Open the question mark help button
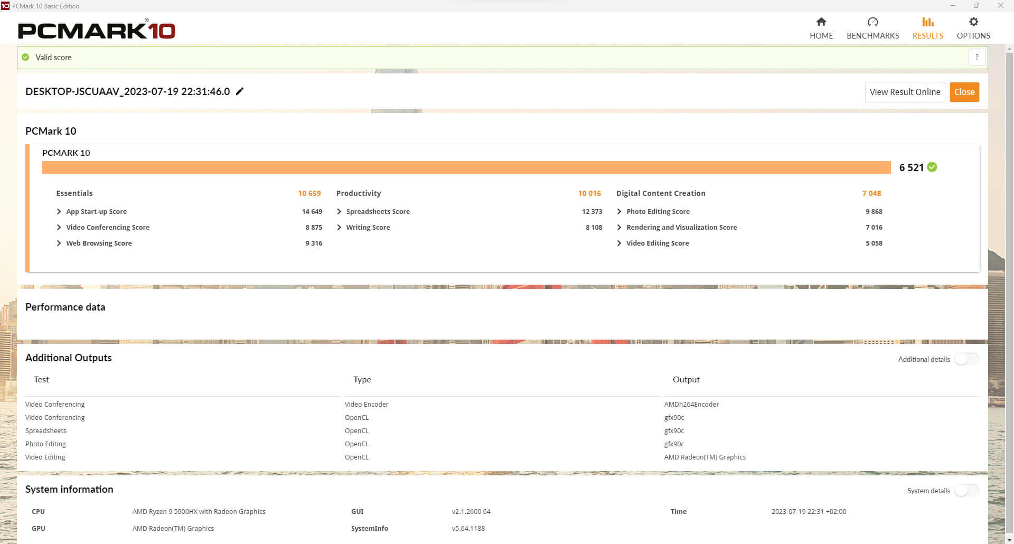 [977, 57]
